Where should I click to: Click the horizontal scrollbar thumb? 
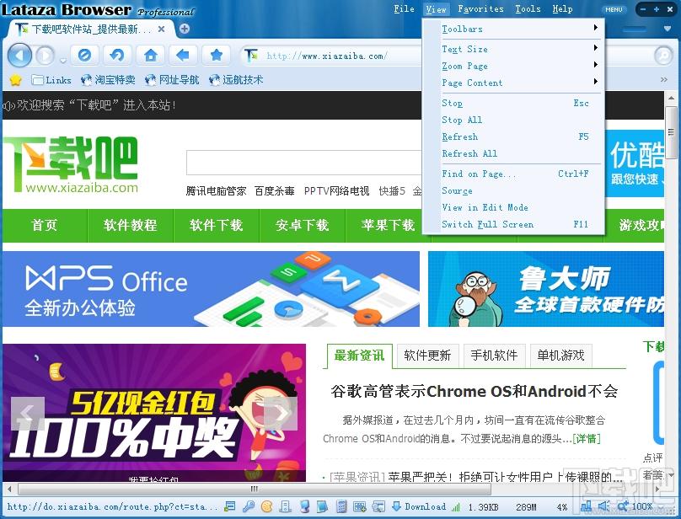pyautogui.click(x=255, y=489)
